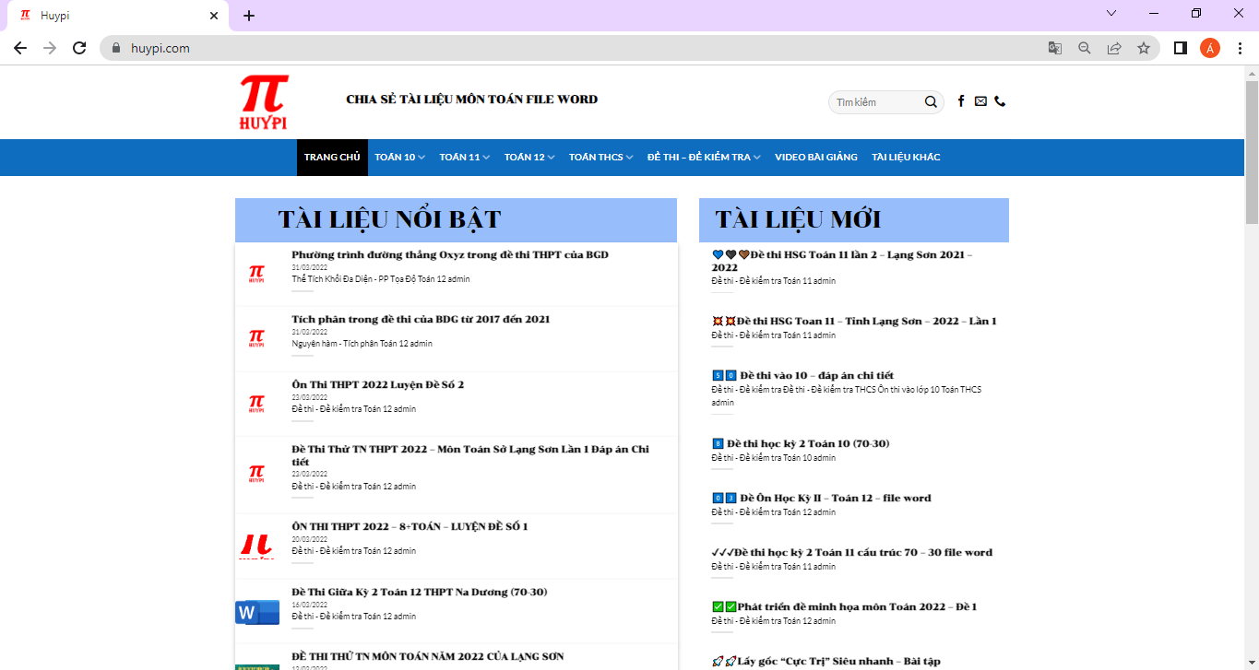1259x670 pixels.
Task: Select the TRANG CHỦ menu item
Action: 332,158
